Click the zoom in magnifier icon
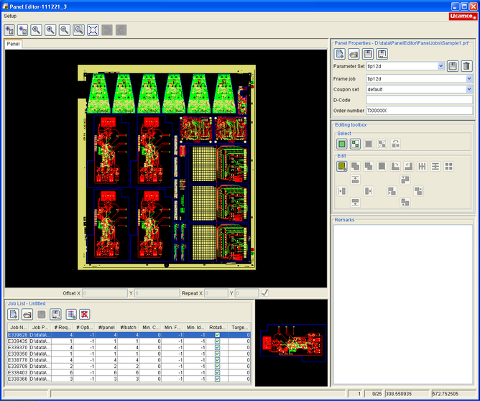 50,29
